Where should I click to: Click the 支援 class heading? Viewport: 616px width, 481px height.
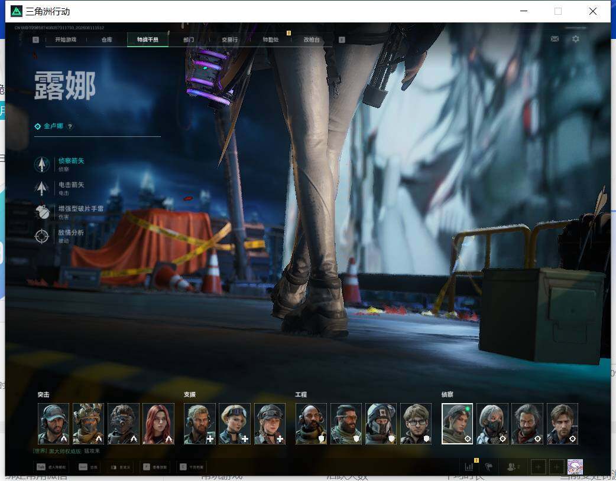(190, 395)
